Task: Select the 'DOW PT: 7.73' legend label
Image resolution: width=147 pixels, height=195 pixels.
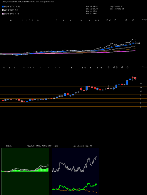Action: coord(11,14)
